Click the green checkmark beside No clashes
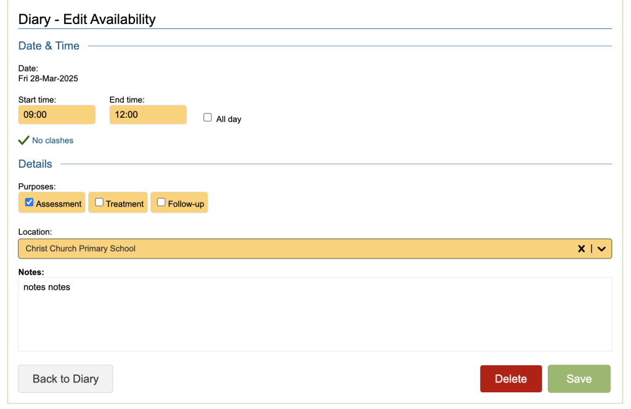 [23, 141]
